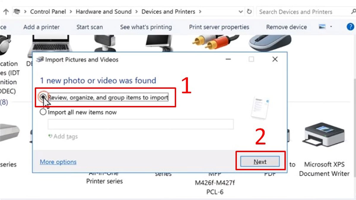Image resolution: width=356 pixels, height=200 pixels.
Task: Click Hardware and Sound breadcrumb
Action: pos(104,12)
